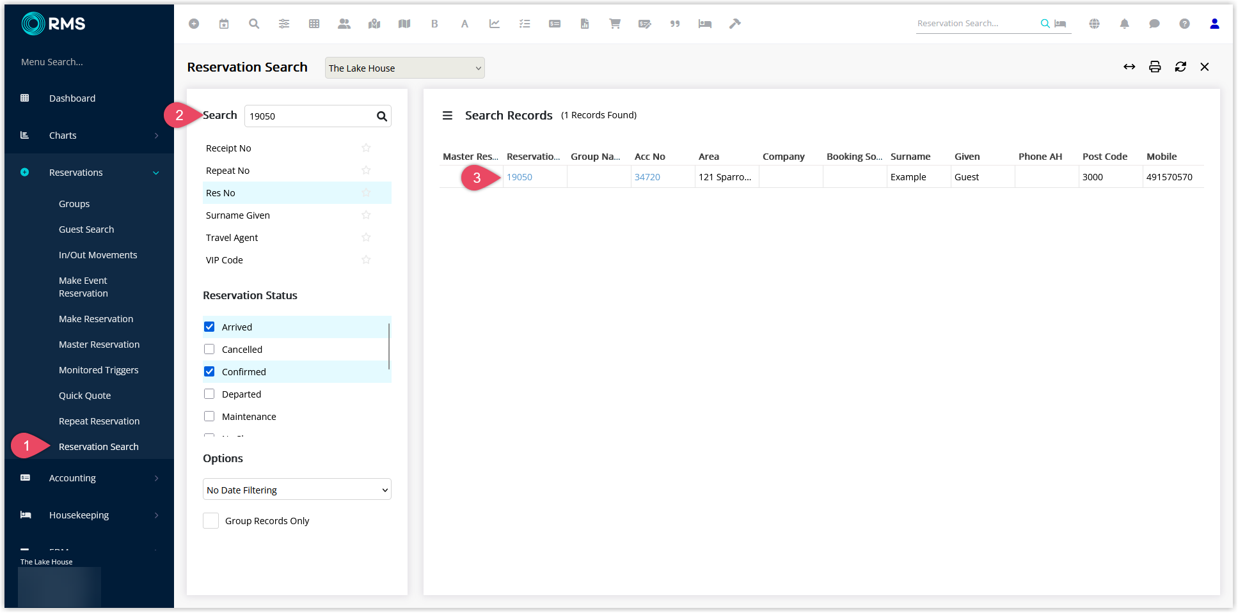The image size is (1238, 613).
Task: Uncheck the Arrived status checkbox
Action: point(209,327)
